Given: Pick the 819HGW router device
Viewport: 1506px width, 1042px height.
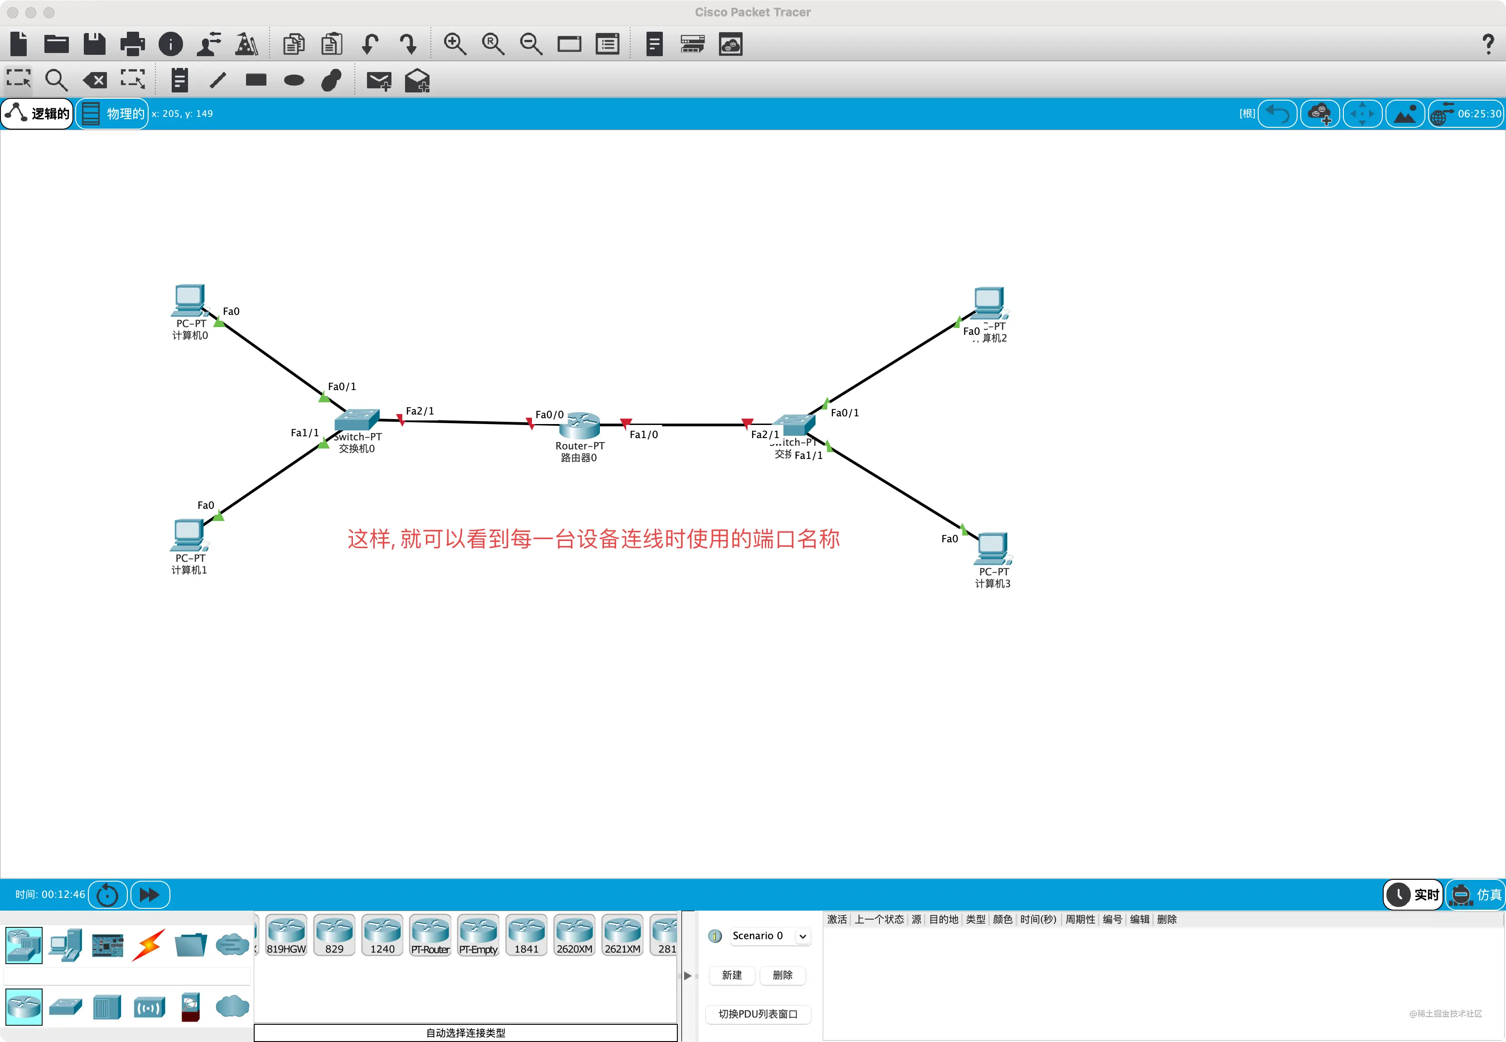Looking at the screenshot, I should (286, 935).
